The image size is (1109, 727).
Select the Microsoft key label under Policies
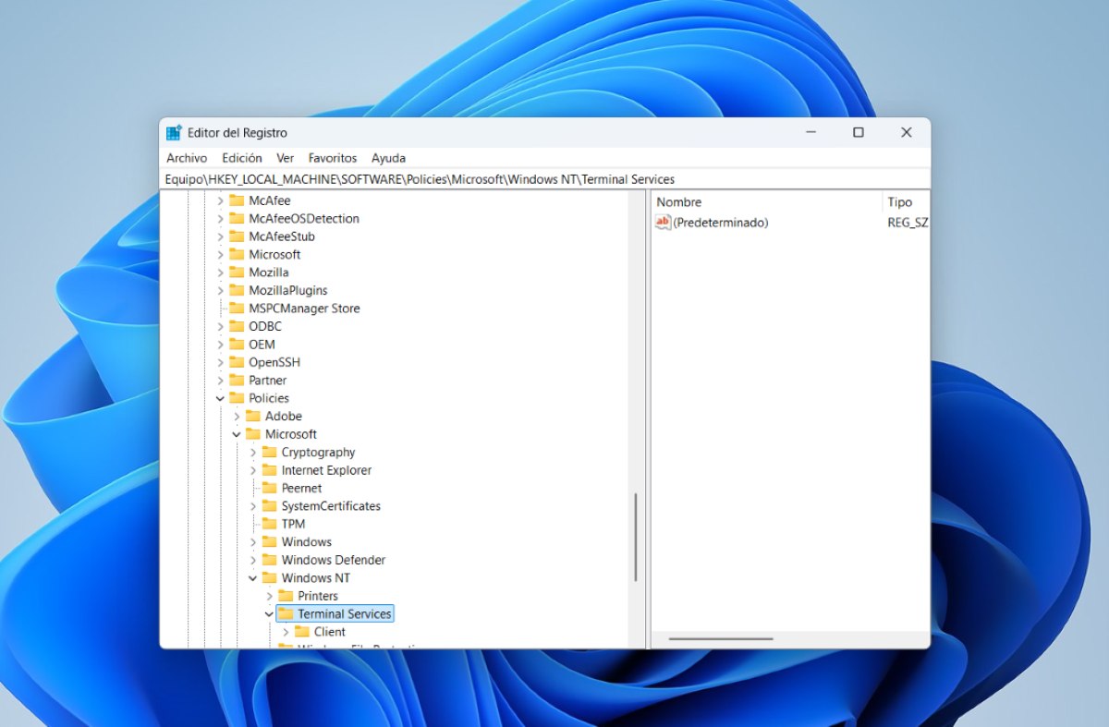pos(291,434)
